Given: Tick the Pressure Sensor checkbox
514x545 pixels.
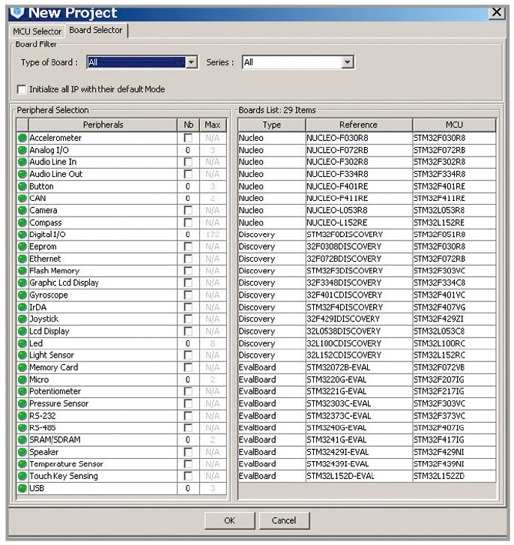Looking at the screenshot, I should click(188, 404).
